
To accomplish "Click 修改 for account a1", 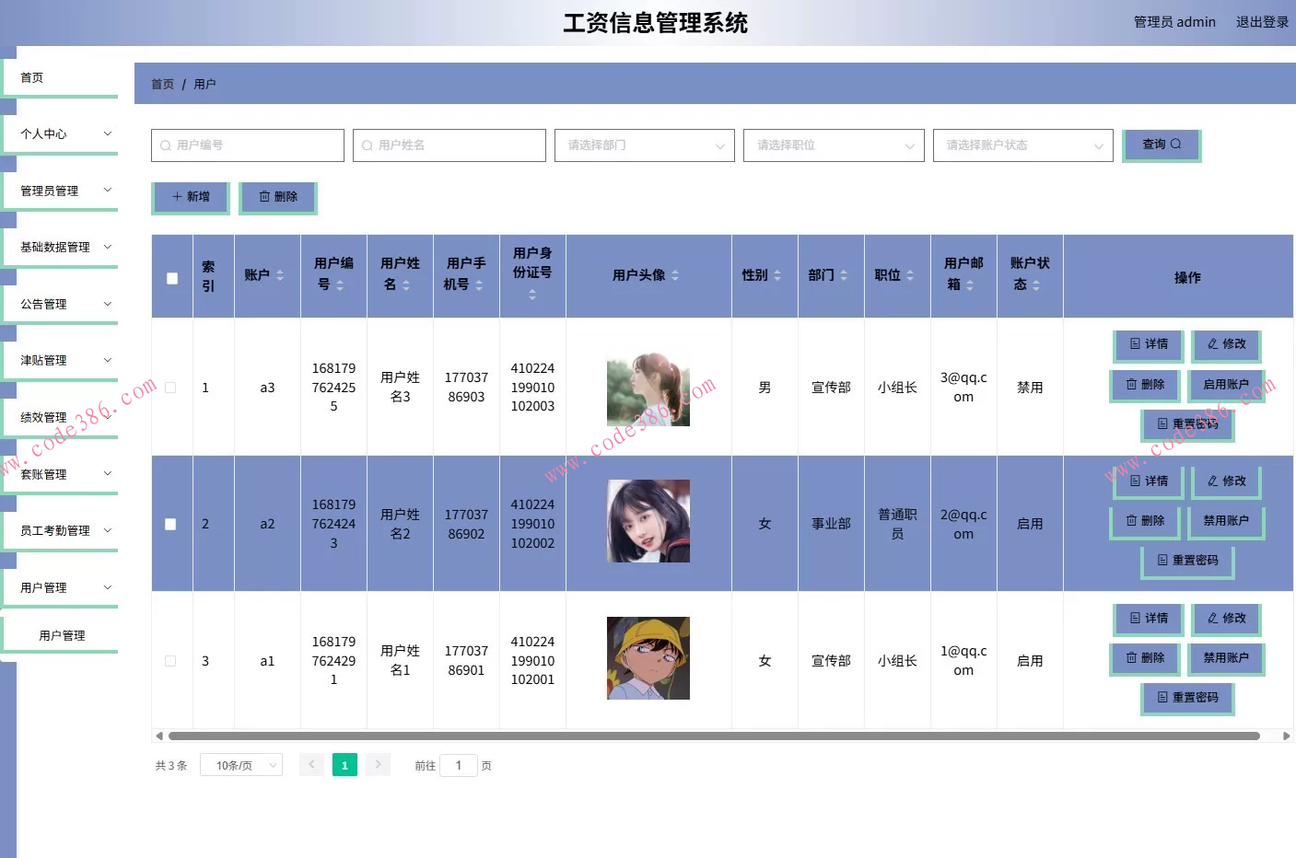I will [1226, 619].
